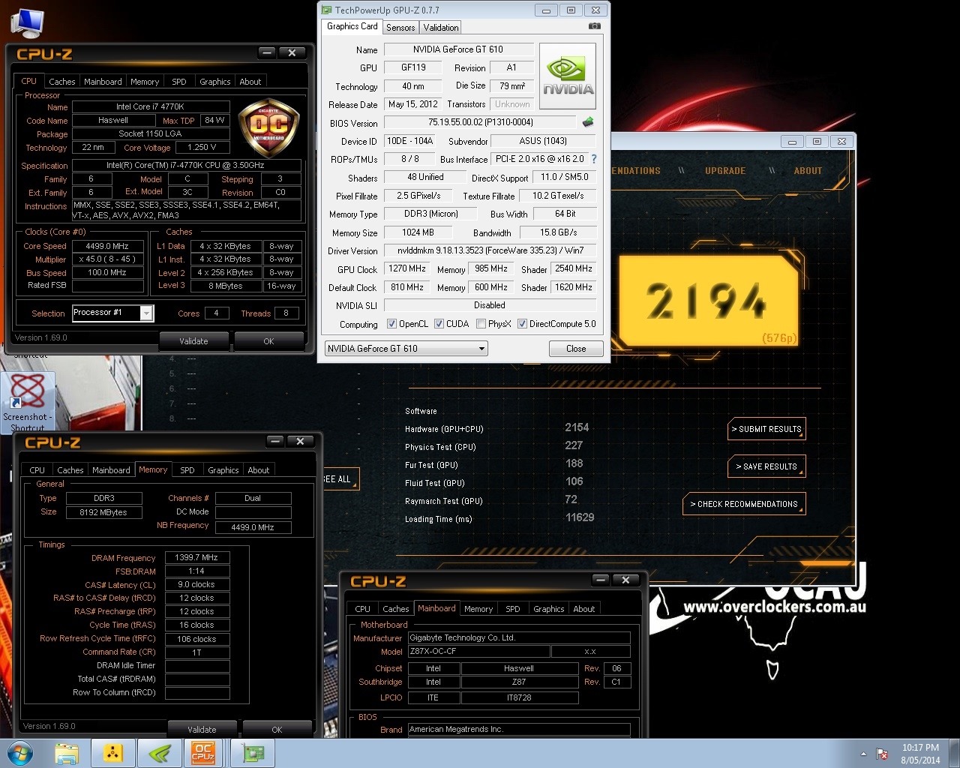Click the NVIDIA green taskbar icon

pos(160,752)
